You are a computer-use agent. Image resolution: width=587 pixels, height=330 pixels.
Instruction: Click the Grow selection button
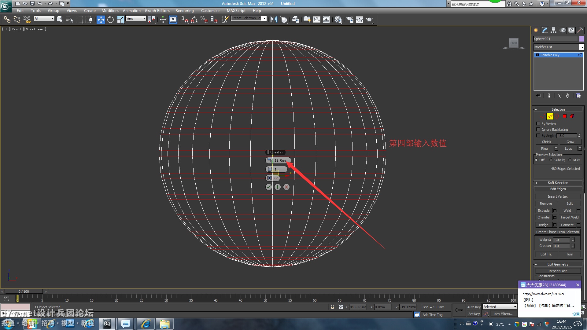(x=570, y=142)
